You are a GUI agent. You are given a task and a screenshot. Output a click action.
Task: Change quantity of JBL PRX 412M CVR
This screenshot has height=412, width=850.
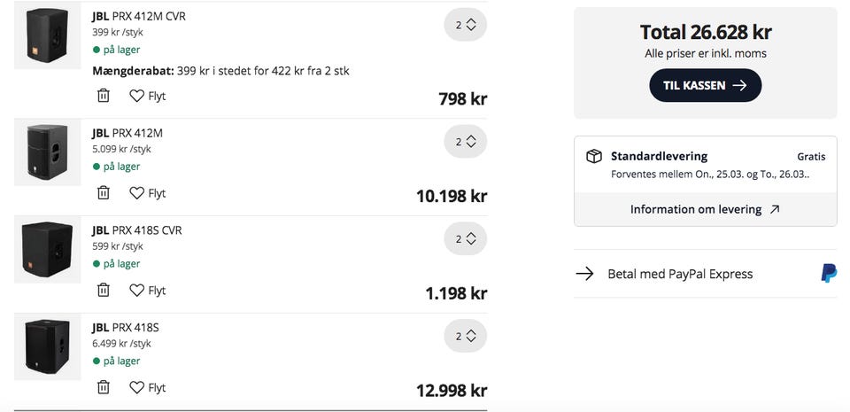[x=465, y=26]
